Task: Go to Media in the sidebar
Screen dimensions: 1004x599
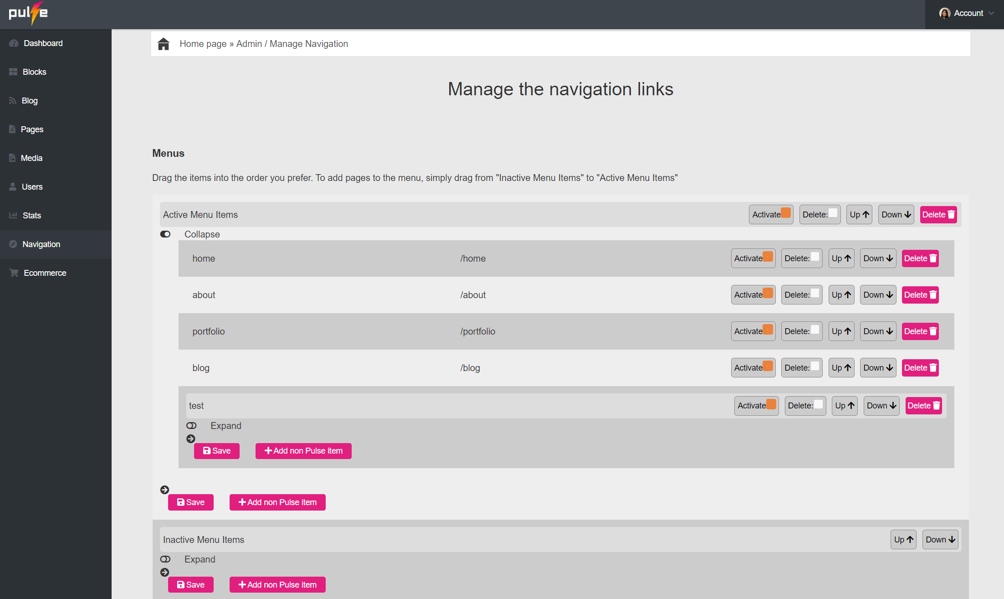Action: (x=31, y=158)
